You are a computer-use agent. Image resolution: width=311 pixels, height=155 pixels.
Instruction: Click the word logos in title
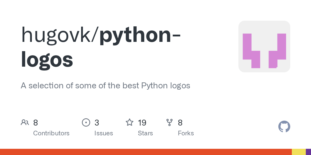(47, 59)
